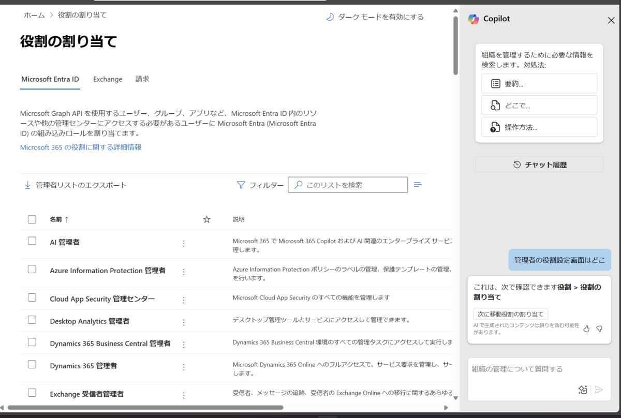This screenshot has width=621, height=418.
Task: Click the favorites star column header
Action: [x=207, y=219]
